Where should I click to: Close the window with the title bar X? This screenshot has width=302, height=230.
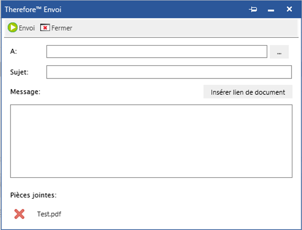coord(289,9)
